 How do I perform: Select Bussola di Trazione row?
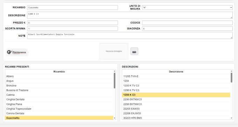point(59,90)
